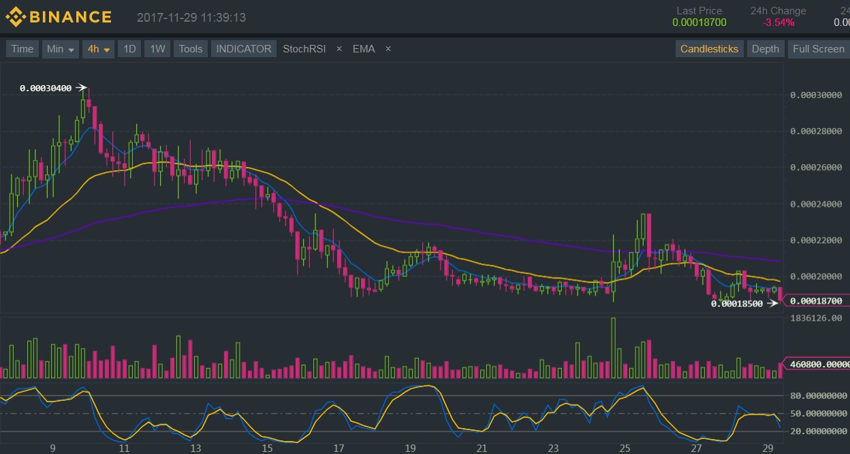Select the Time chart view
The height and width of the screenshot is (454, 850).
coord(22,49)
